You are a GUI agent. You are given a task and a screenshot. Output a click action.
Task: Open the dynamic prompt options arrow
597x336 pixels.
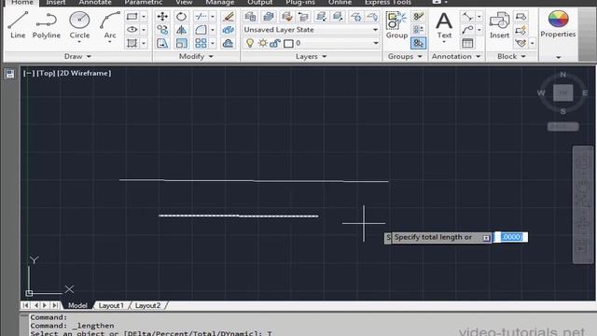coord(486,238)
